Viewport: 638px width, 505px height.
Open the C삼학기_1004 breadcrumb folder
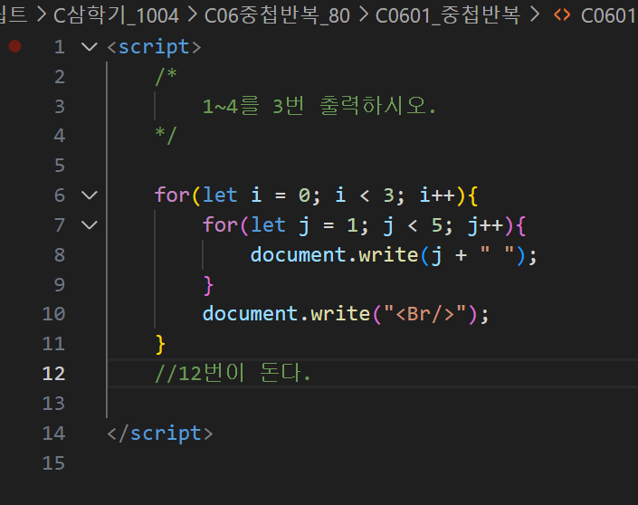116,15
